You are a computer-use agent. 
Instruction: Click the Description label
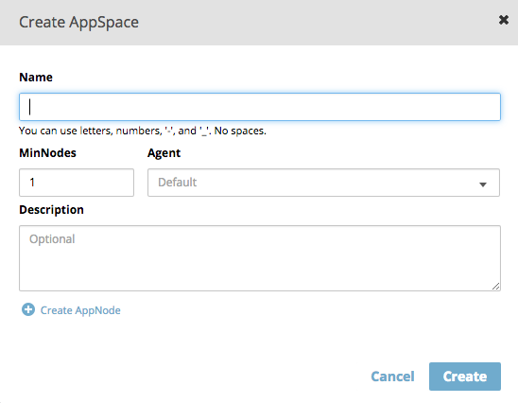click(x=51, y=210)
